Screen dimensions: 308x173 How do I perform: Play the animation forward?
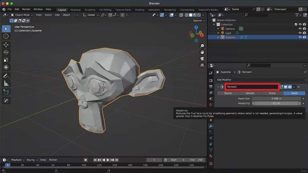[108, 160]
